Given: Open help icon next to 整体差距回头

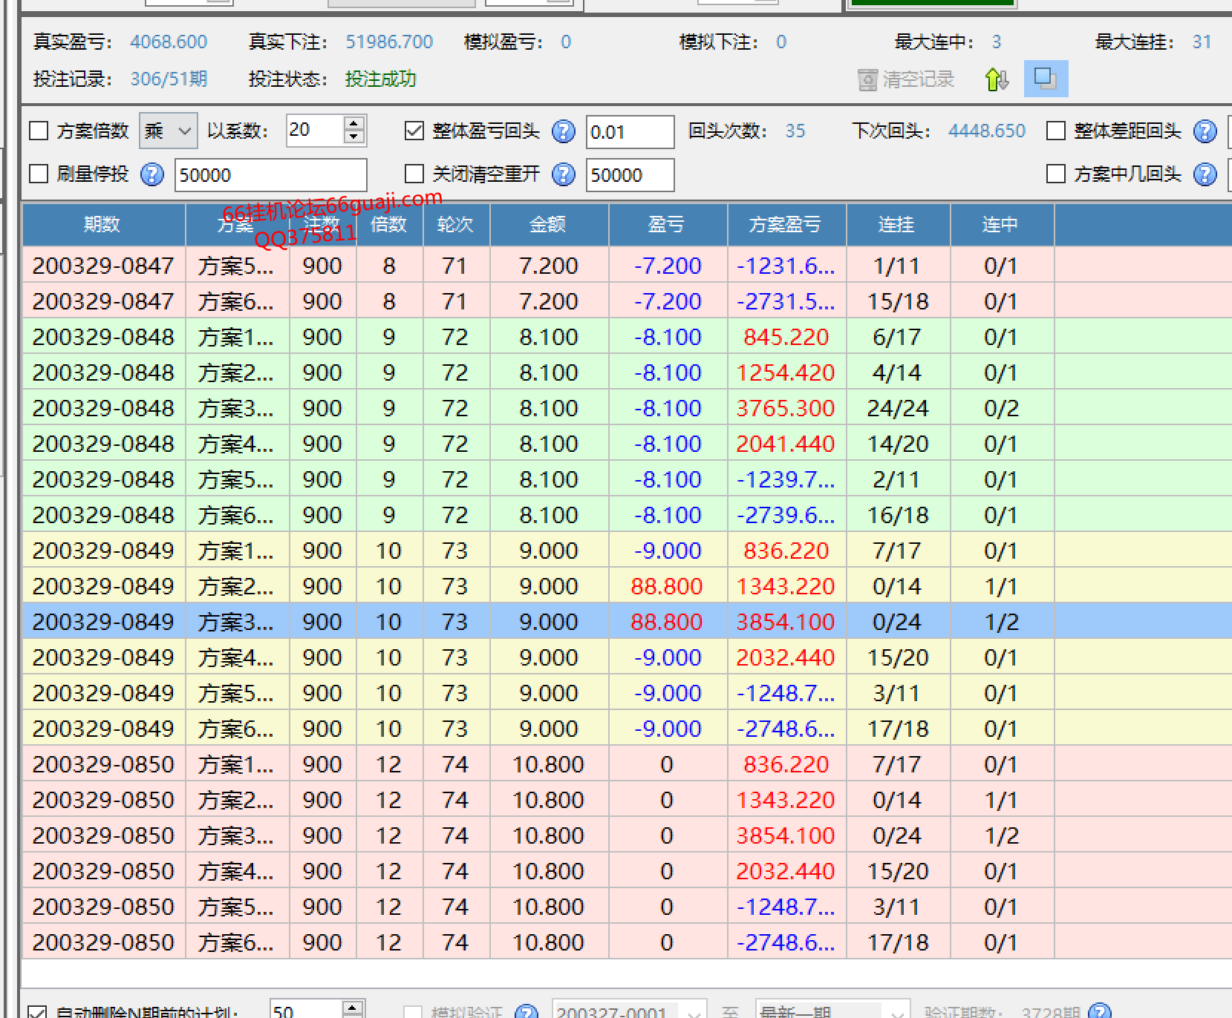Looking at the screenshot, I should pos(1205,131).
